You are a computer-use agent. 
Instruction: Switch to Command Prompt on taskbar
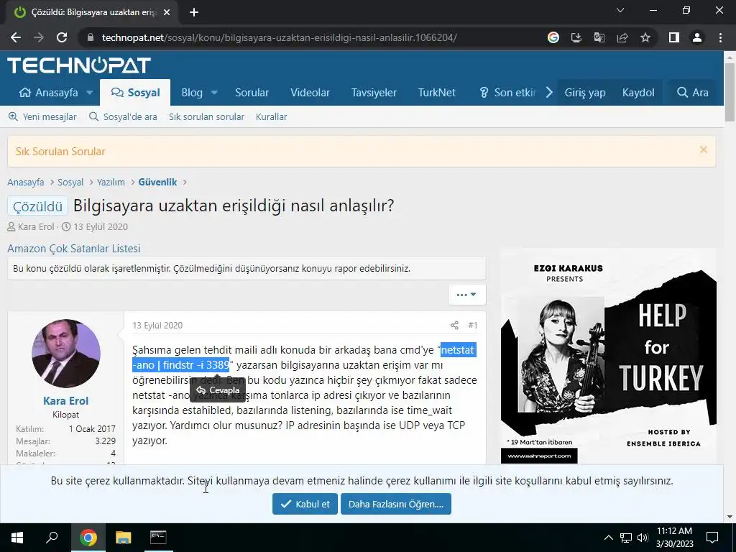158,538
